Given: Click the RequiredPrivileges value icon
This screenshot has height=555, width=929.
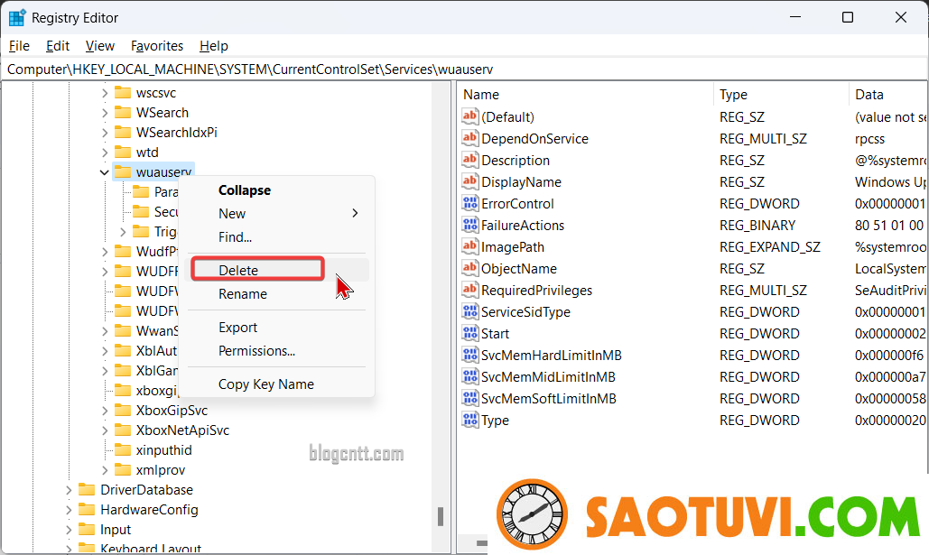Looking at the screenshot, I should [469, 290].
